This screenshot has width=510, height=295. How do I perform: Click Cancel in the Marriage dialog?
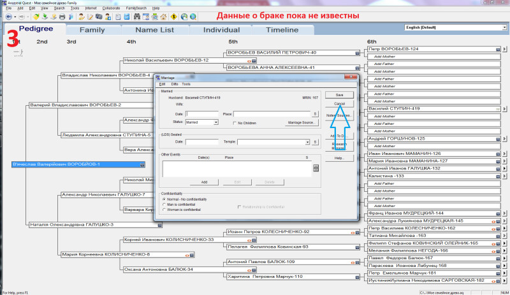(339, 104)
